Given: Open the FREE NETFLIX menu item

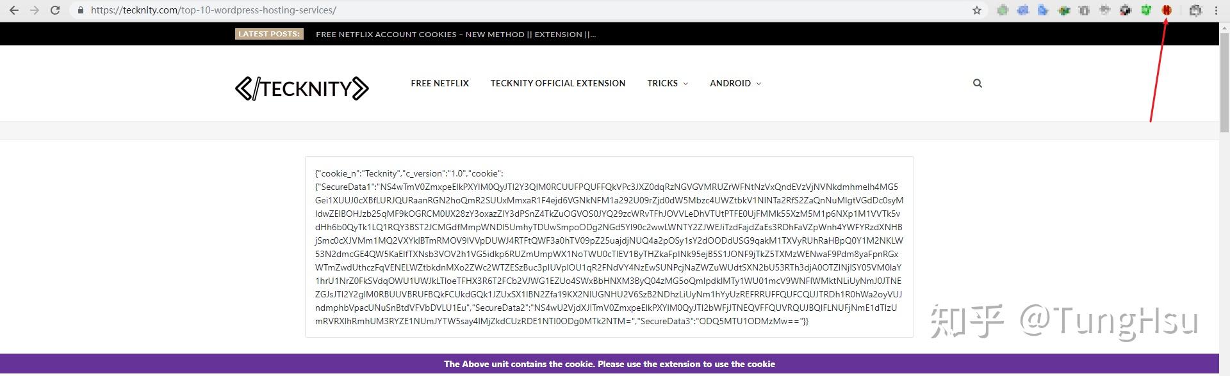Looking at the screenshot, I should (440, 83).
